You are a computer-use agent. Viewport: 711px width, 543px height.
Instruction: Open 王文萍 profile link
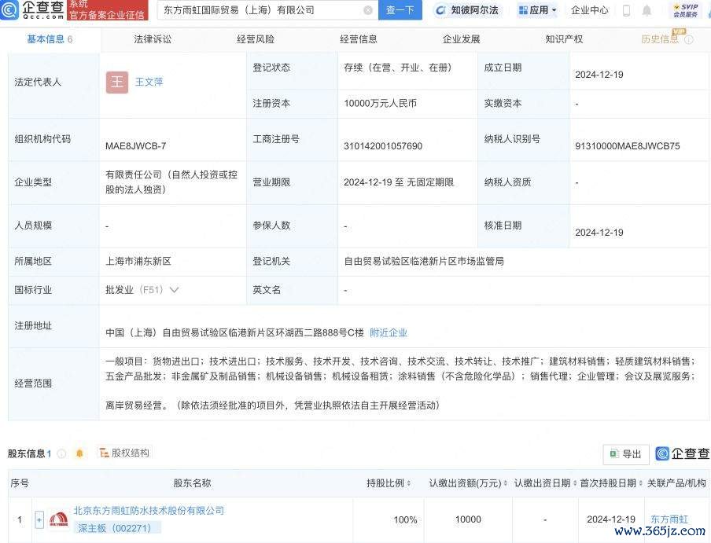pyautogui.click(x=149, y=82)
